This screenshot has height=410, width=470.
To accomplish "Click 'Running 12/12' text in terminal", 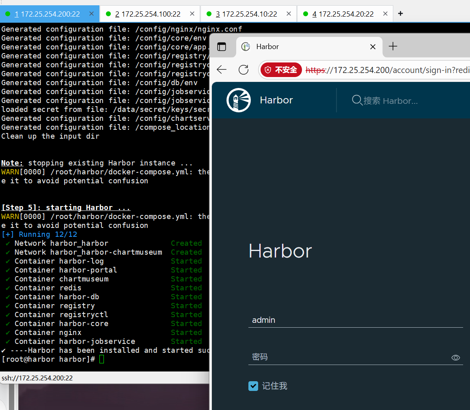I will pyautogui.click(x=48, y=234).
